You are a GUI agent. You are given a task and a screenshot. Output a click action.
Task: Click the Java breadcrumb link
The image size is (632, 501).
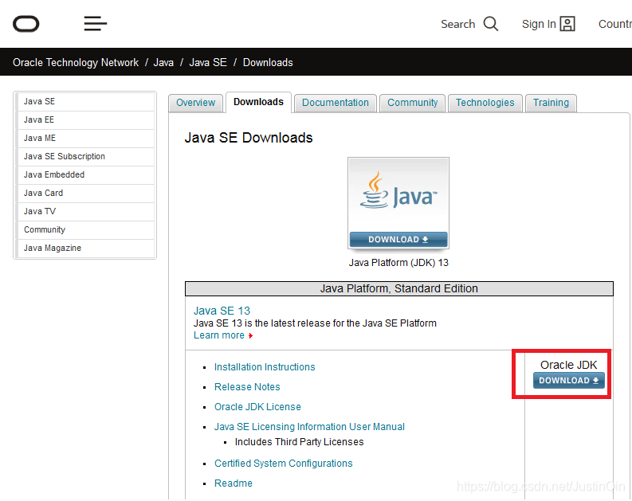click(163, 62)
